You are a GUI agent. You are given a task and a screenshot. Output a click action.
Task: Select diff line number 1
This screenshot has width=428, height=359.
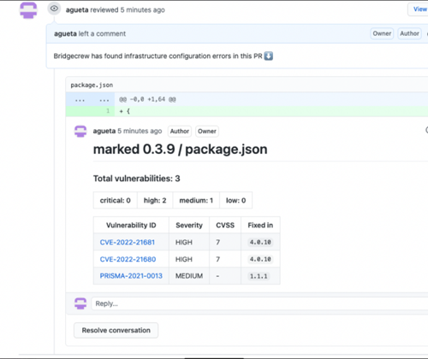click(108, 111)
